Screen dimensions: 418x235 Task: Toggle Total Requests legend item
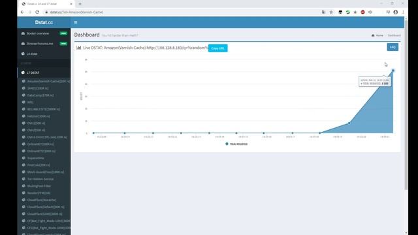(x=236, y=144)
